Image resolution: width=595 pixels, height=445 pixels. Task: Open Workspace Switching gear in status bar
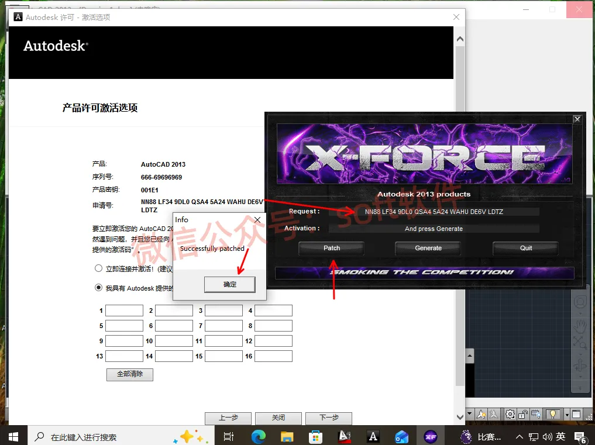pyautogui.click(x=510, y=414)
